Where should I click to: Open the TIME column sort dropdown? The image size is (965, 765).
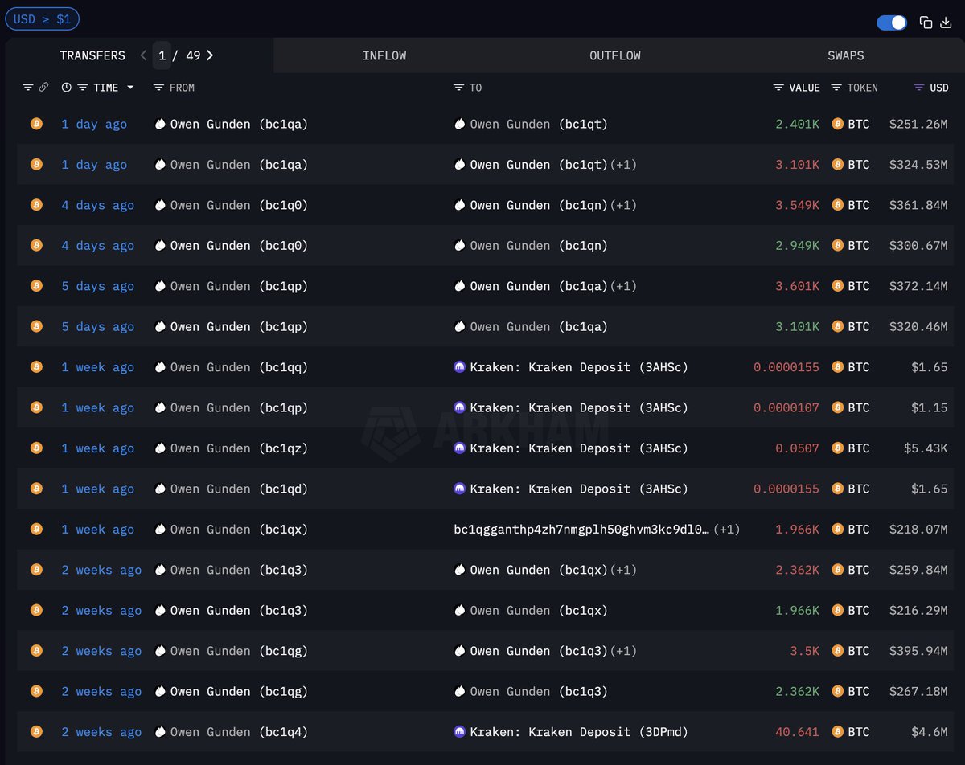coord(129,88)
